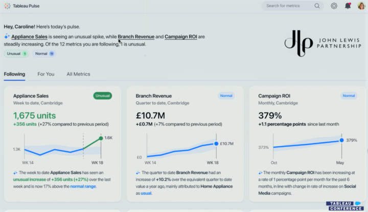The height and width of the screenshot is (212, 368).
Task: Click sparkle icon in Appliance Sales insight
Action: click(15, 173)
